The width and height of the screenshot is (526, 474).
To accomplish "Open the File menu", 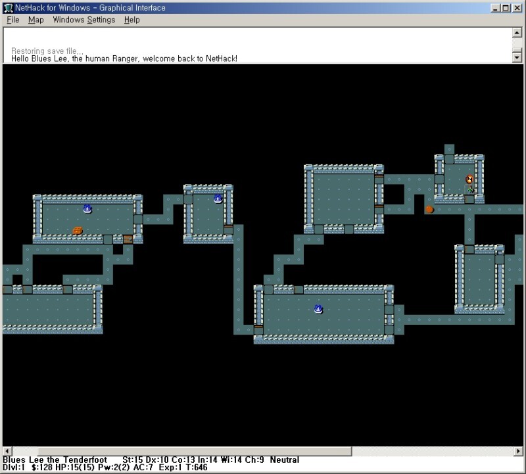I will pos(13,20).
